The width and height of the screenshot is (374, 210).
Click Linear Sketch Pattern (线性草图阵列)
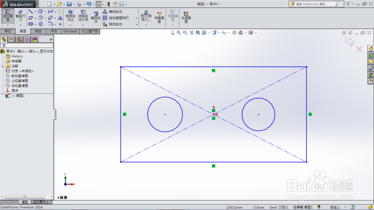[116, 18]
